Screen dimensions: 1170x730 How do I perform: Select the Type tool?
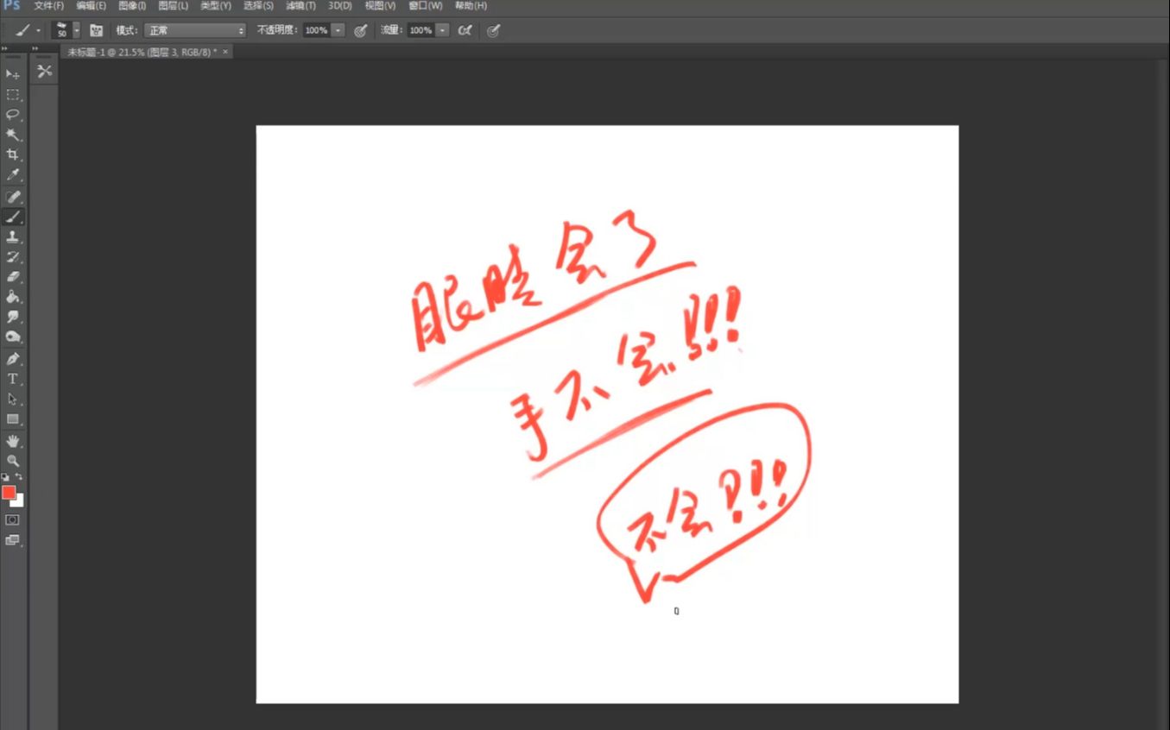click(13, 379)
